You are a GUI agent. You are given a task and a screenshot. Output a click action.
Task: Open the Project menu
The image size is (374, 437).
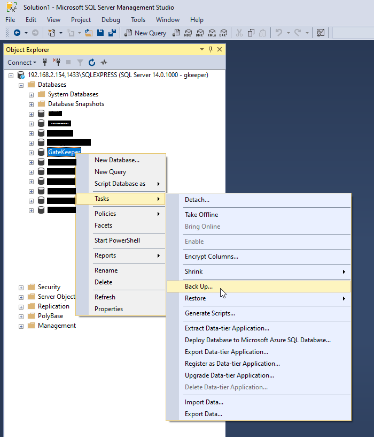[81, 20]
